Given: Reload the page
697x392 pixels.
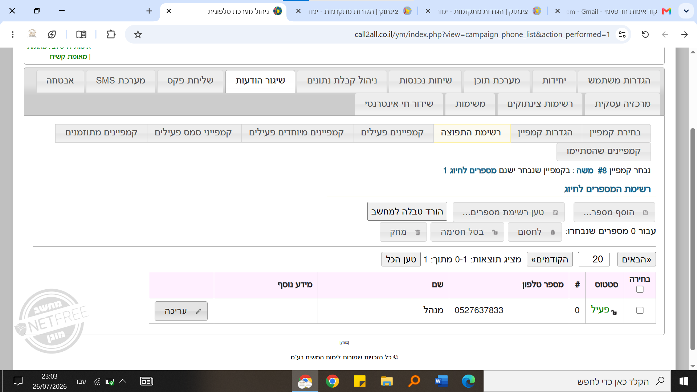Looking at the screenshot, I should click(x=645, y=34).
